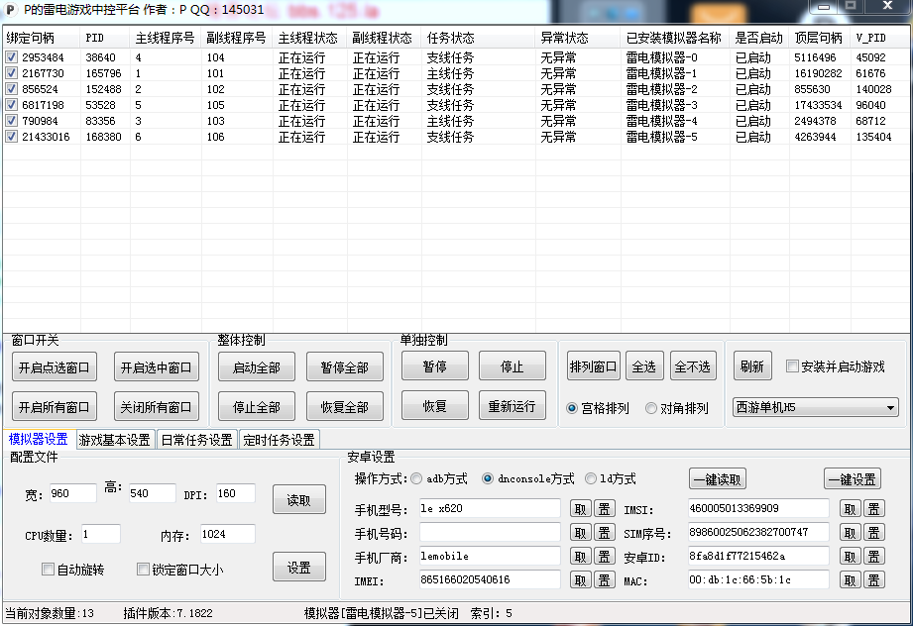Screen dimensions: 913x626
Task: Switch to 游戏基本设置 tab
Action: click(x=115, y=440)
